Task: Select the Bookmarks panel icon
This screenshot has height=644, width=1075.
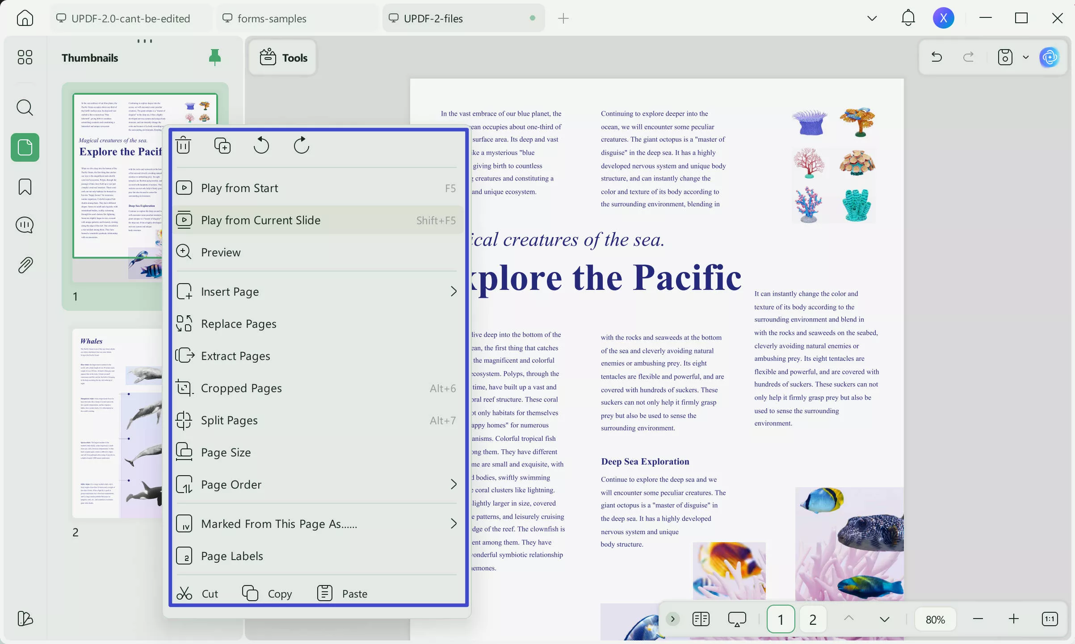Action: click(25, 187)
